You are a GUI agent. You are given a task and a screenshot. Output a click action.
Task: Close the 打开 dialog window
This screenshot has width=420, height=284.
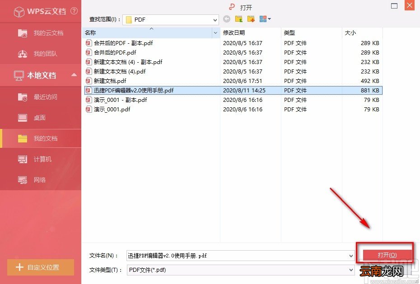tap(410, 5)
